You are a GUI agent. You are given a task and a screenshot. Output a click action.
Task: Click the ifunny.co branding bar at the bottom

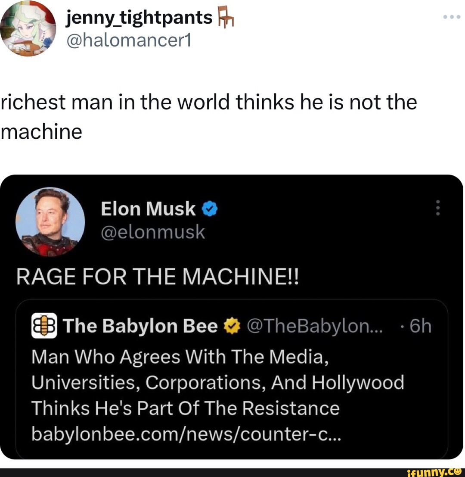[x=232, y=473]
